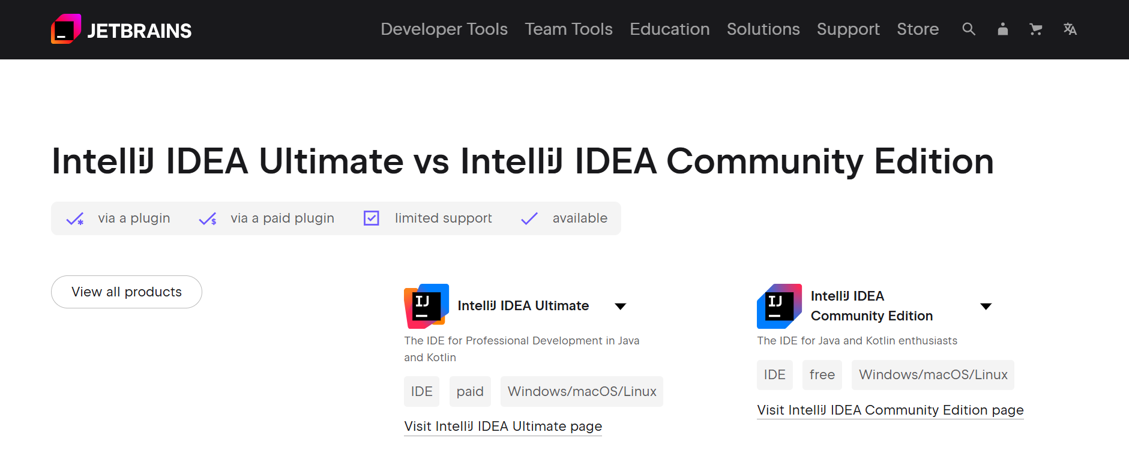Visit the IntelliJ IDEA Community Edition page link
The height and width of the screenshot is (459, 1129).
tap(890, 410)
